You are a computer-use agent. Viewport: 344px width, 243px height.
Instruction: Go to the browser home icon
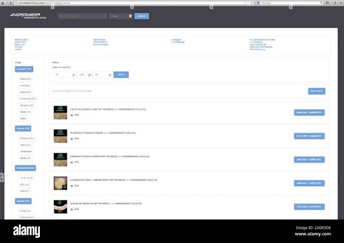341,3
